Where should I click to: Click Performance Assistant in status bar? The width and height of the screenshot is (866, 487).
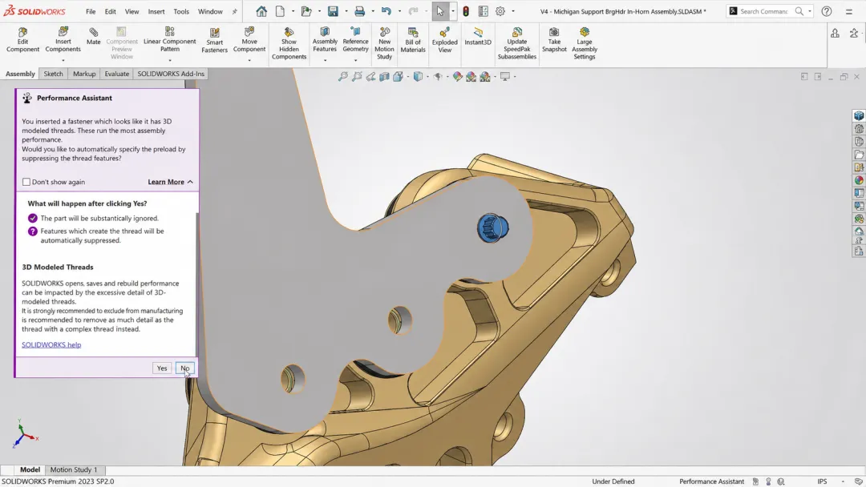click(711, 481)
